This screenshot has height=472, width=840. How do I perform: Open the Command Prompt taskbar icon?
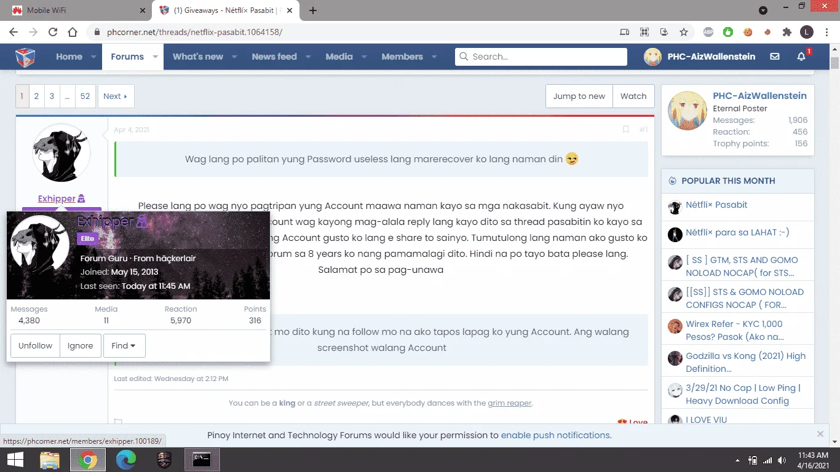[202, 460]
